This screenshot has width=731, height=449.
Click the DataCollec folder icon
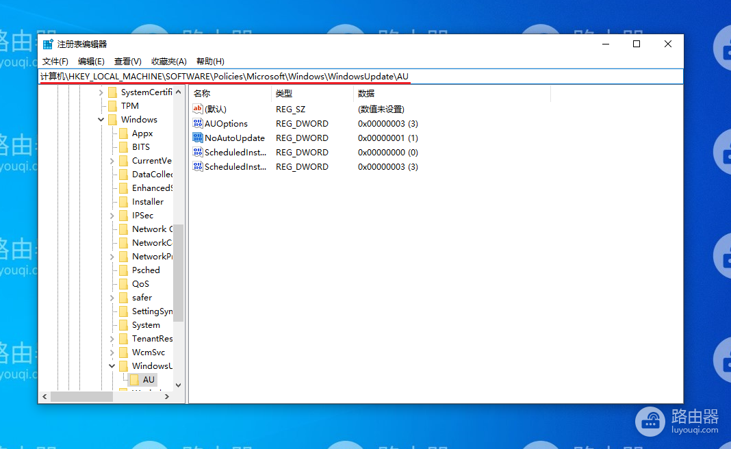pyautogui.click(x=123, y=175)
